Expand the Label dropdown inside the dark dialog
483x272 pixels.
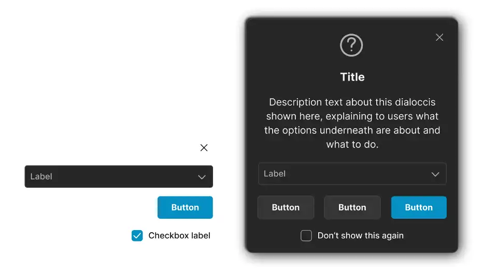pos(352,174)
